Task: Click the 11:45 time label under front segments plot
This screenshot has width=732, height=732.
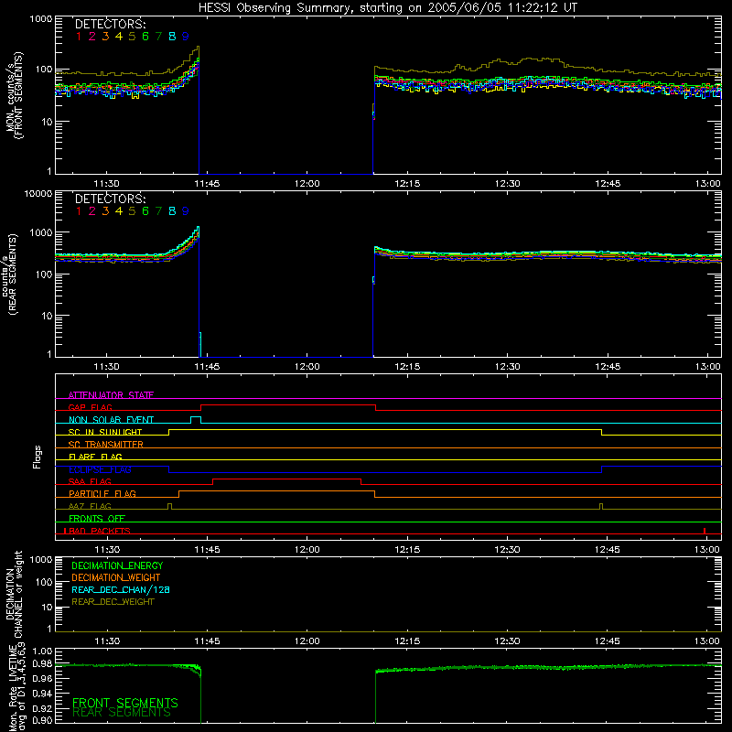Action: [207, 184]
